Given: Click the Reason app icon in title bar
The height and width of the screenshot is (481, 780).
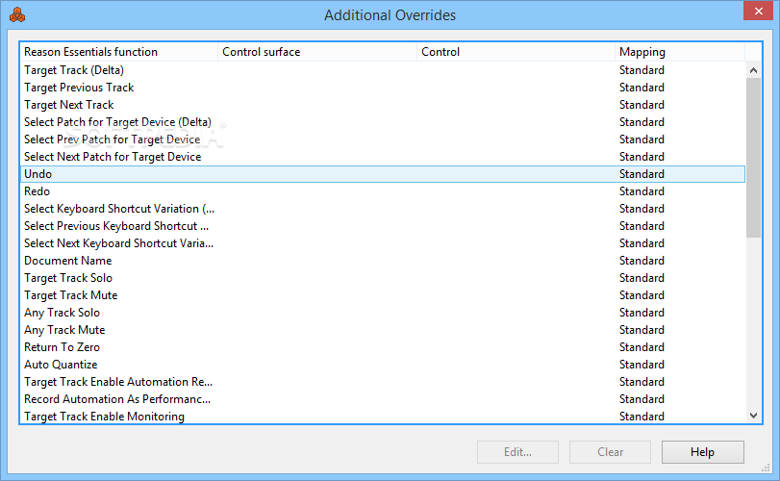Looking at the screenshot, I should pyautogui.click(x=17, y=15).
